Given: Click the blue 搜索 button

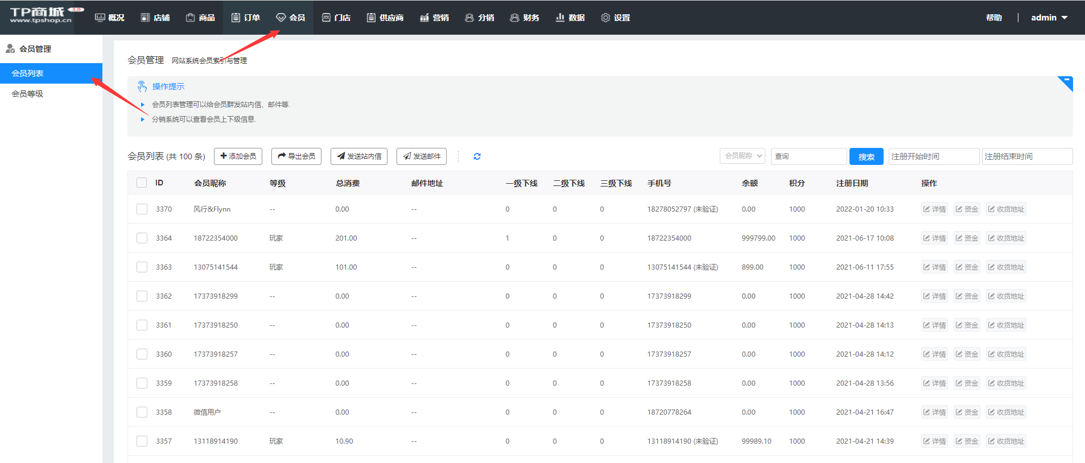Looking at the screenshot, I should [866, 156].
